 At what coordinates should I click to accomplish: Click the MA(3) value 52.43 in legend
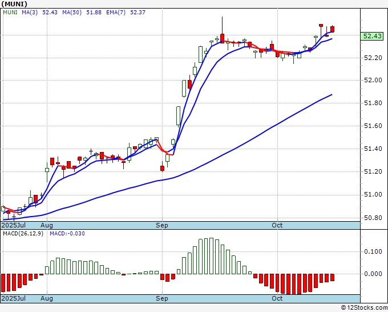[x=50, y=12]
